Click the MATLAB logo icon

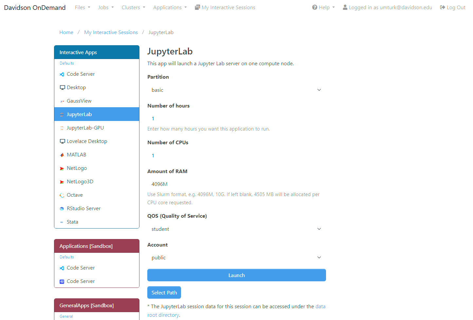pyautogui.click(x=62, y=155)
